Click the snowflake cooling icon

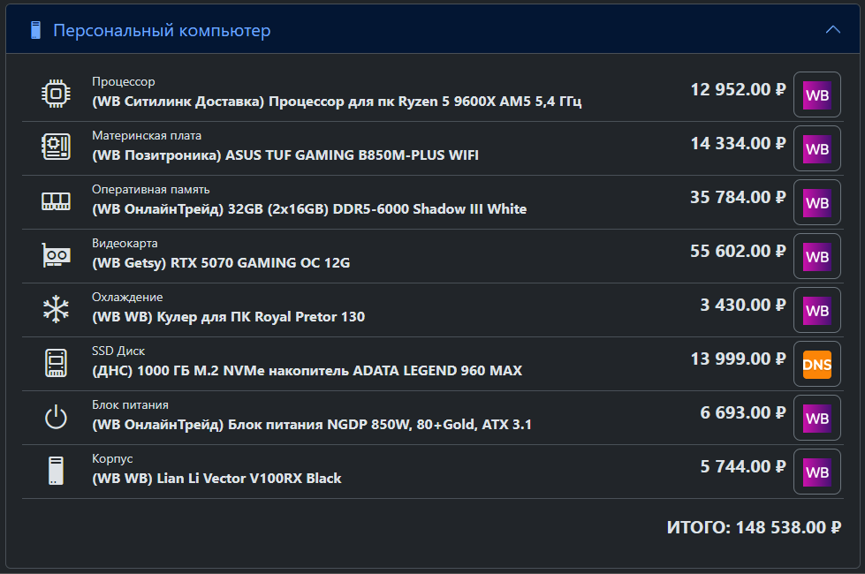56,309
